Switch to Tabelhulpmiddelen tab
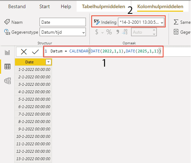Image resolution: width=191 pixels, height=163 pixels. click(103, 6)
